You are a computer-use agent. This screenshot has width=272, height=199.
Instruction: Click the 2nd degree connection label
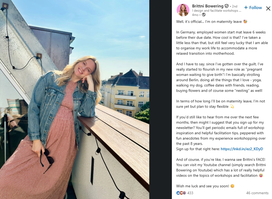(x=235, y=6)
